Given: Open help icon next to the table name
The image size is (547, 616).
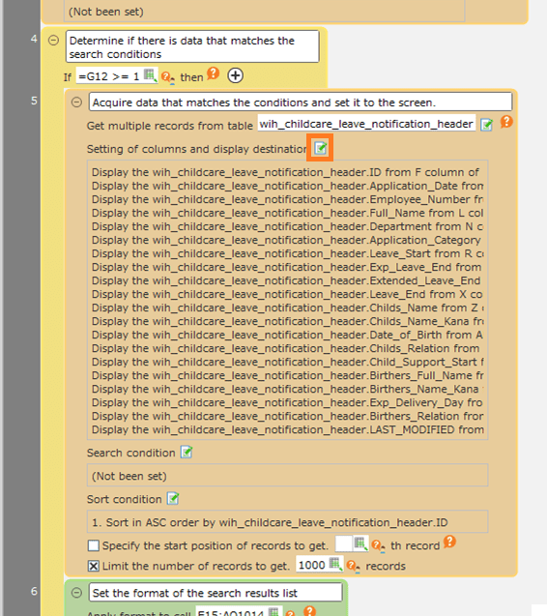Looking at the screenshot, I should [506, 122].
